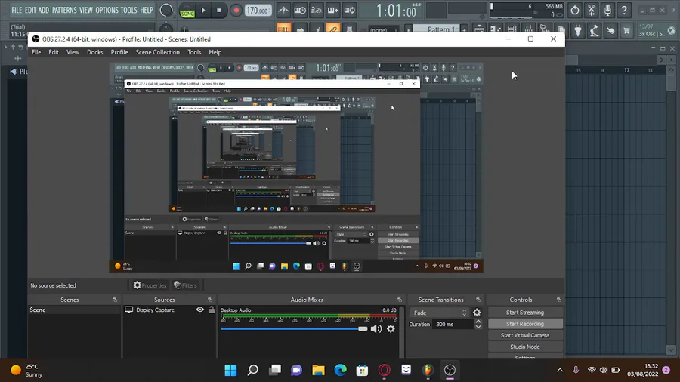The width and height of the screenshot is (680, 382).
Task: Open the OPTIONS menu in FL Studio
Action: pyautogui.click(x=107, y=10)
